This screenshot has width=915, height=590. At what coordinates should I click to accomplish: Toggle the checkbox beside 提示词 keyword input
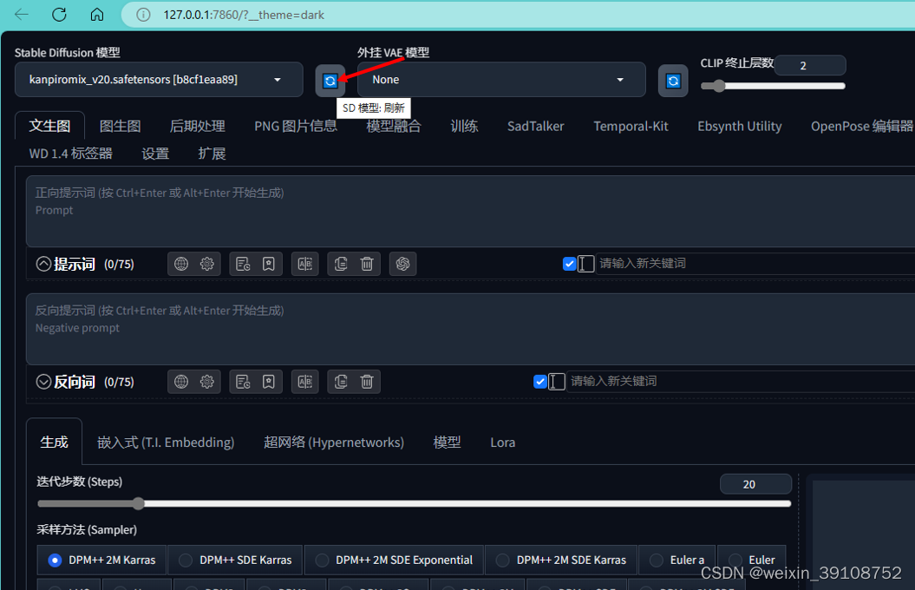click(x=570, y=264)
